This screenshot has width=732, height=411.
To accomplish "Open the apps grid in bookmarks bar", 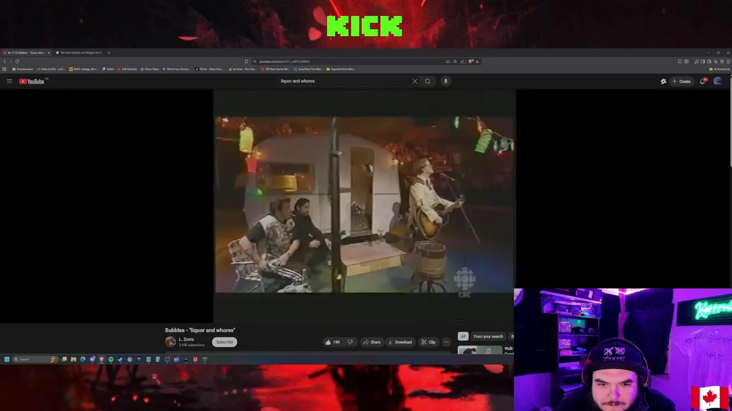I will click(4, 69).
